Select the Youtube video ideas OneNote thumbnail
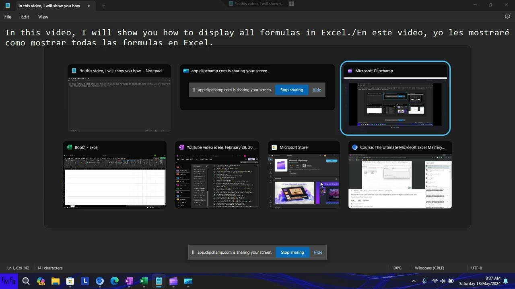Image resolution: width=515 pixels, height=289 pixels. click(x=217, y=175)
